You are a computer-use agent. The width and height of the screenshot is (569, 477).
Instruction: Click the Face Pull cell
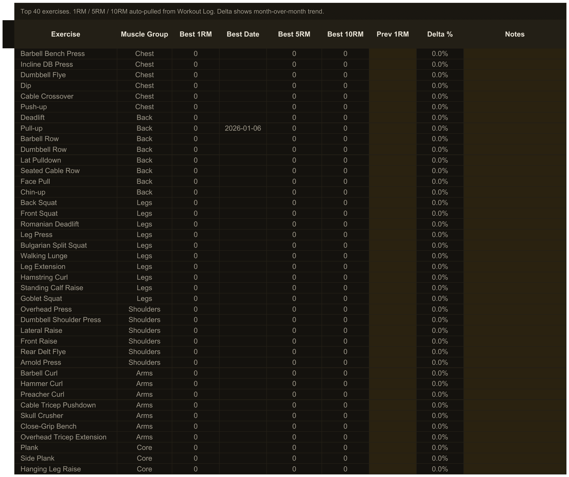tap(66, 181)
